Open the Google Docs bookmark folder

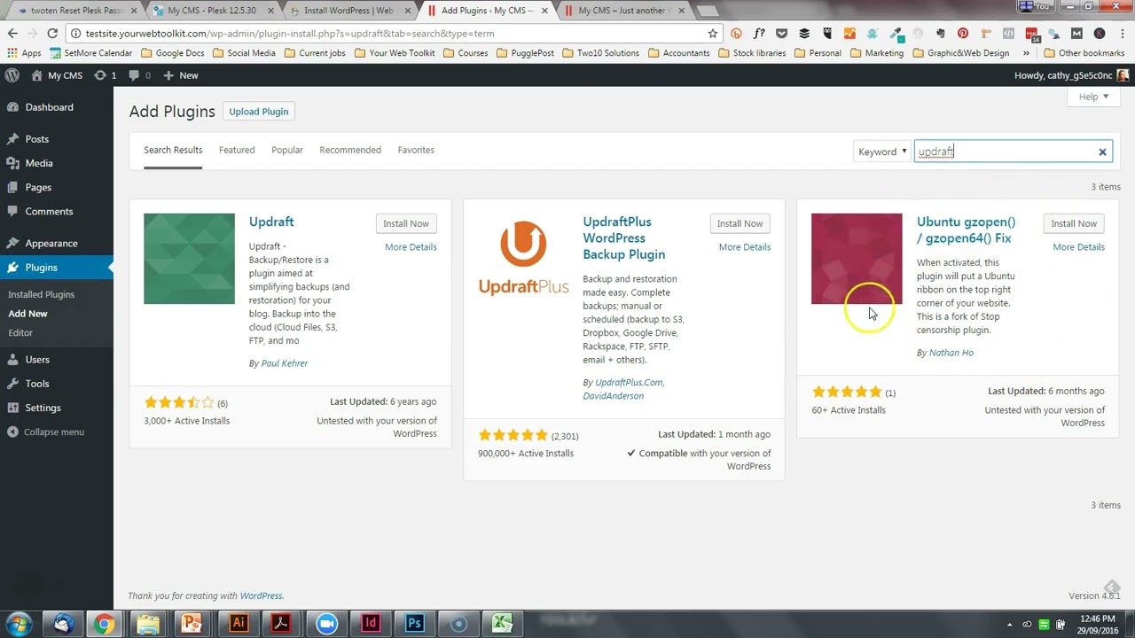point(172,53)
